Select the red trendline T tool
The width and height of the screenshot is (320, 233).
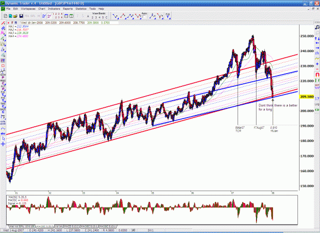[3, 23]
